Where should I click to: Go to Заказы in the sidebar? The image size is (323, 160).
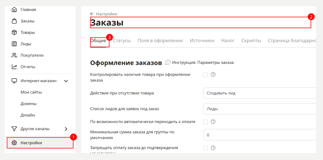click(27, 21)
